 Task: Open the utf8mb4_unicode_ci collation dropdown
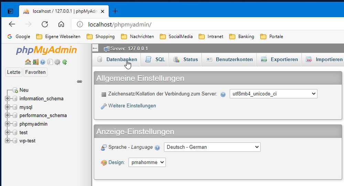tap(273, 94)
